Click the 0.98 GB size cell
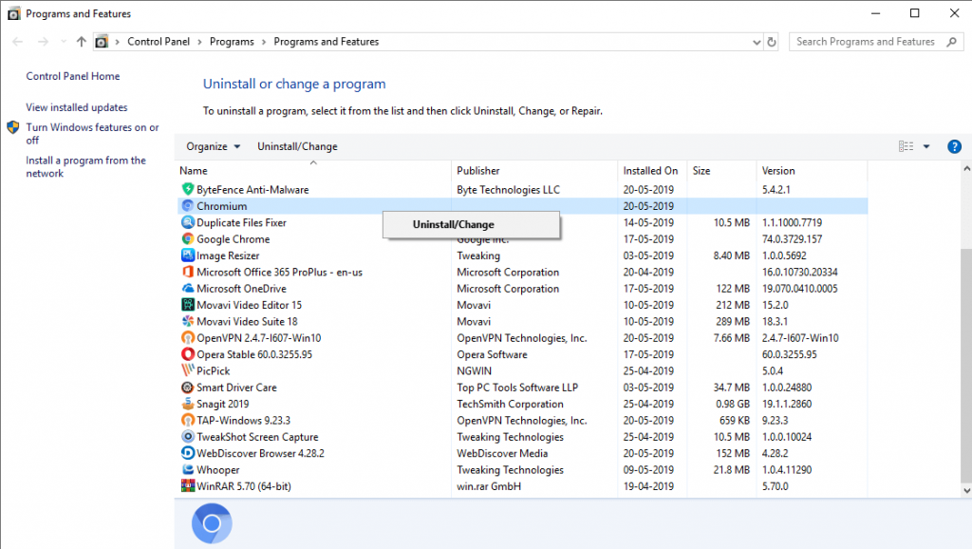Viewport: 972px width, 549px height. 733,404
